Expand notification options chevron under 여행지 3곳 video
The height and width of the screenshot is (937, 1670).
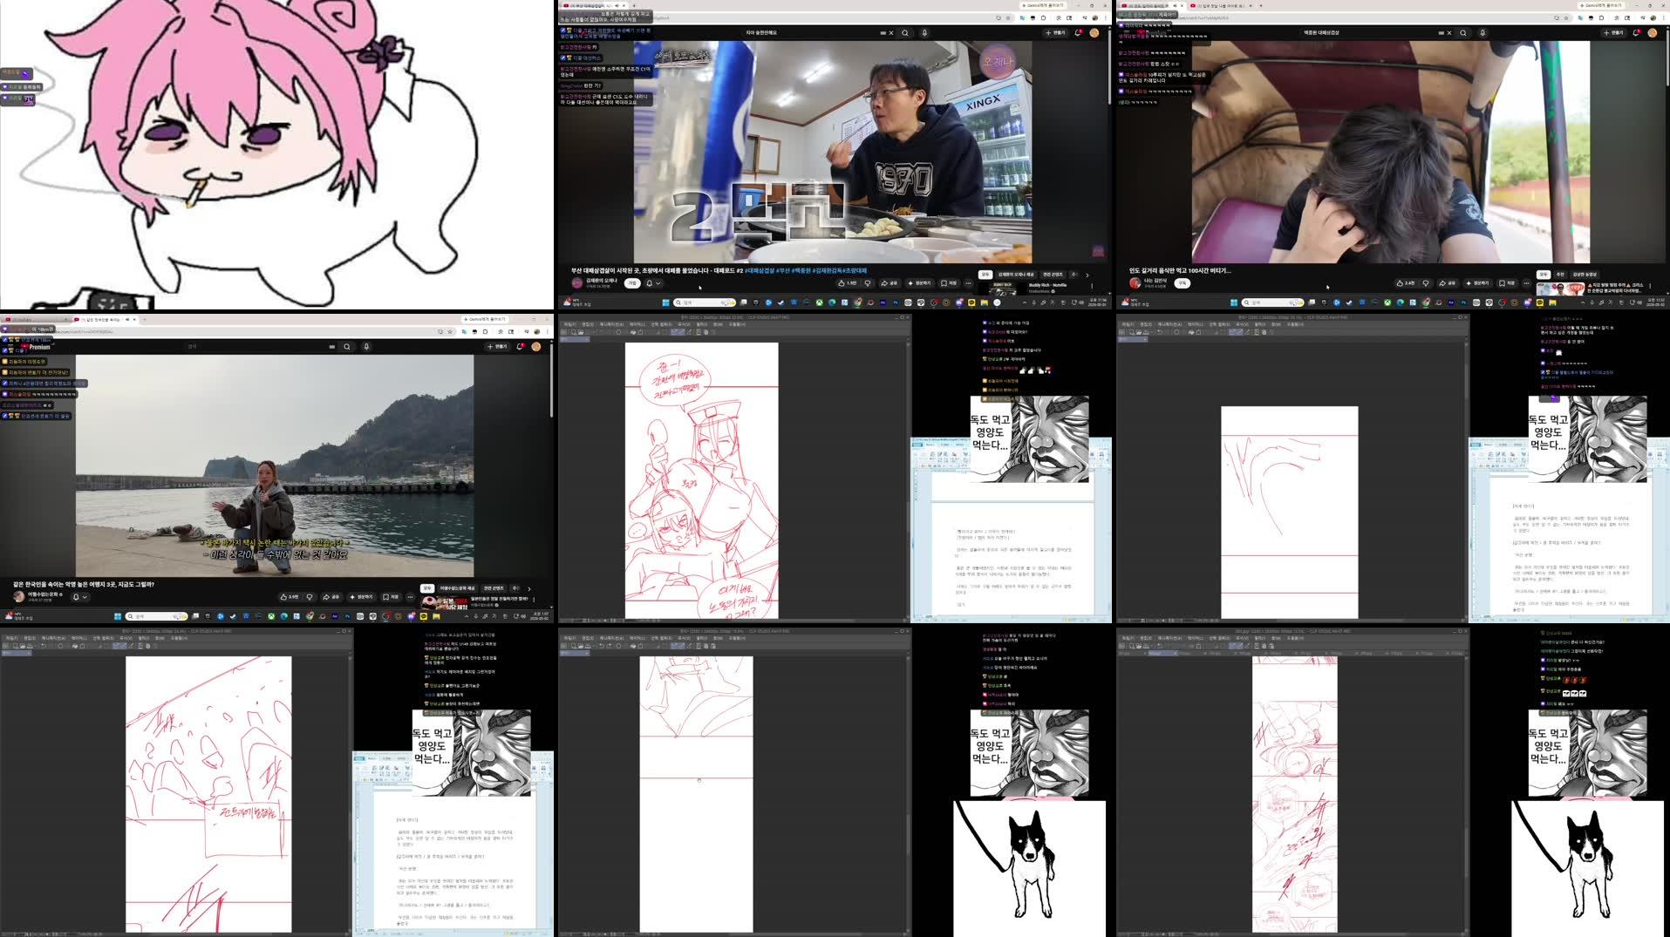click(85, 597)
